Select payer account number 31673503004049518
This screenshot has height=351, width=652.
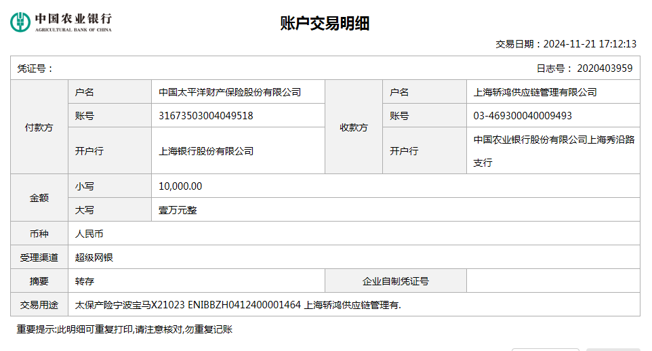point(205,116)
